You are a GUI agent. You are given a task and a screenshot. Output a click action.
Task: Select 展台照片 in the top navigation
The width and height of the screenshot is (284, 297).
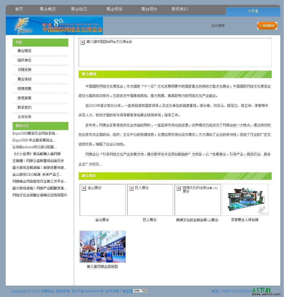point(149,9)
